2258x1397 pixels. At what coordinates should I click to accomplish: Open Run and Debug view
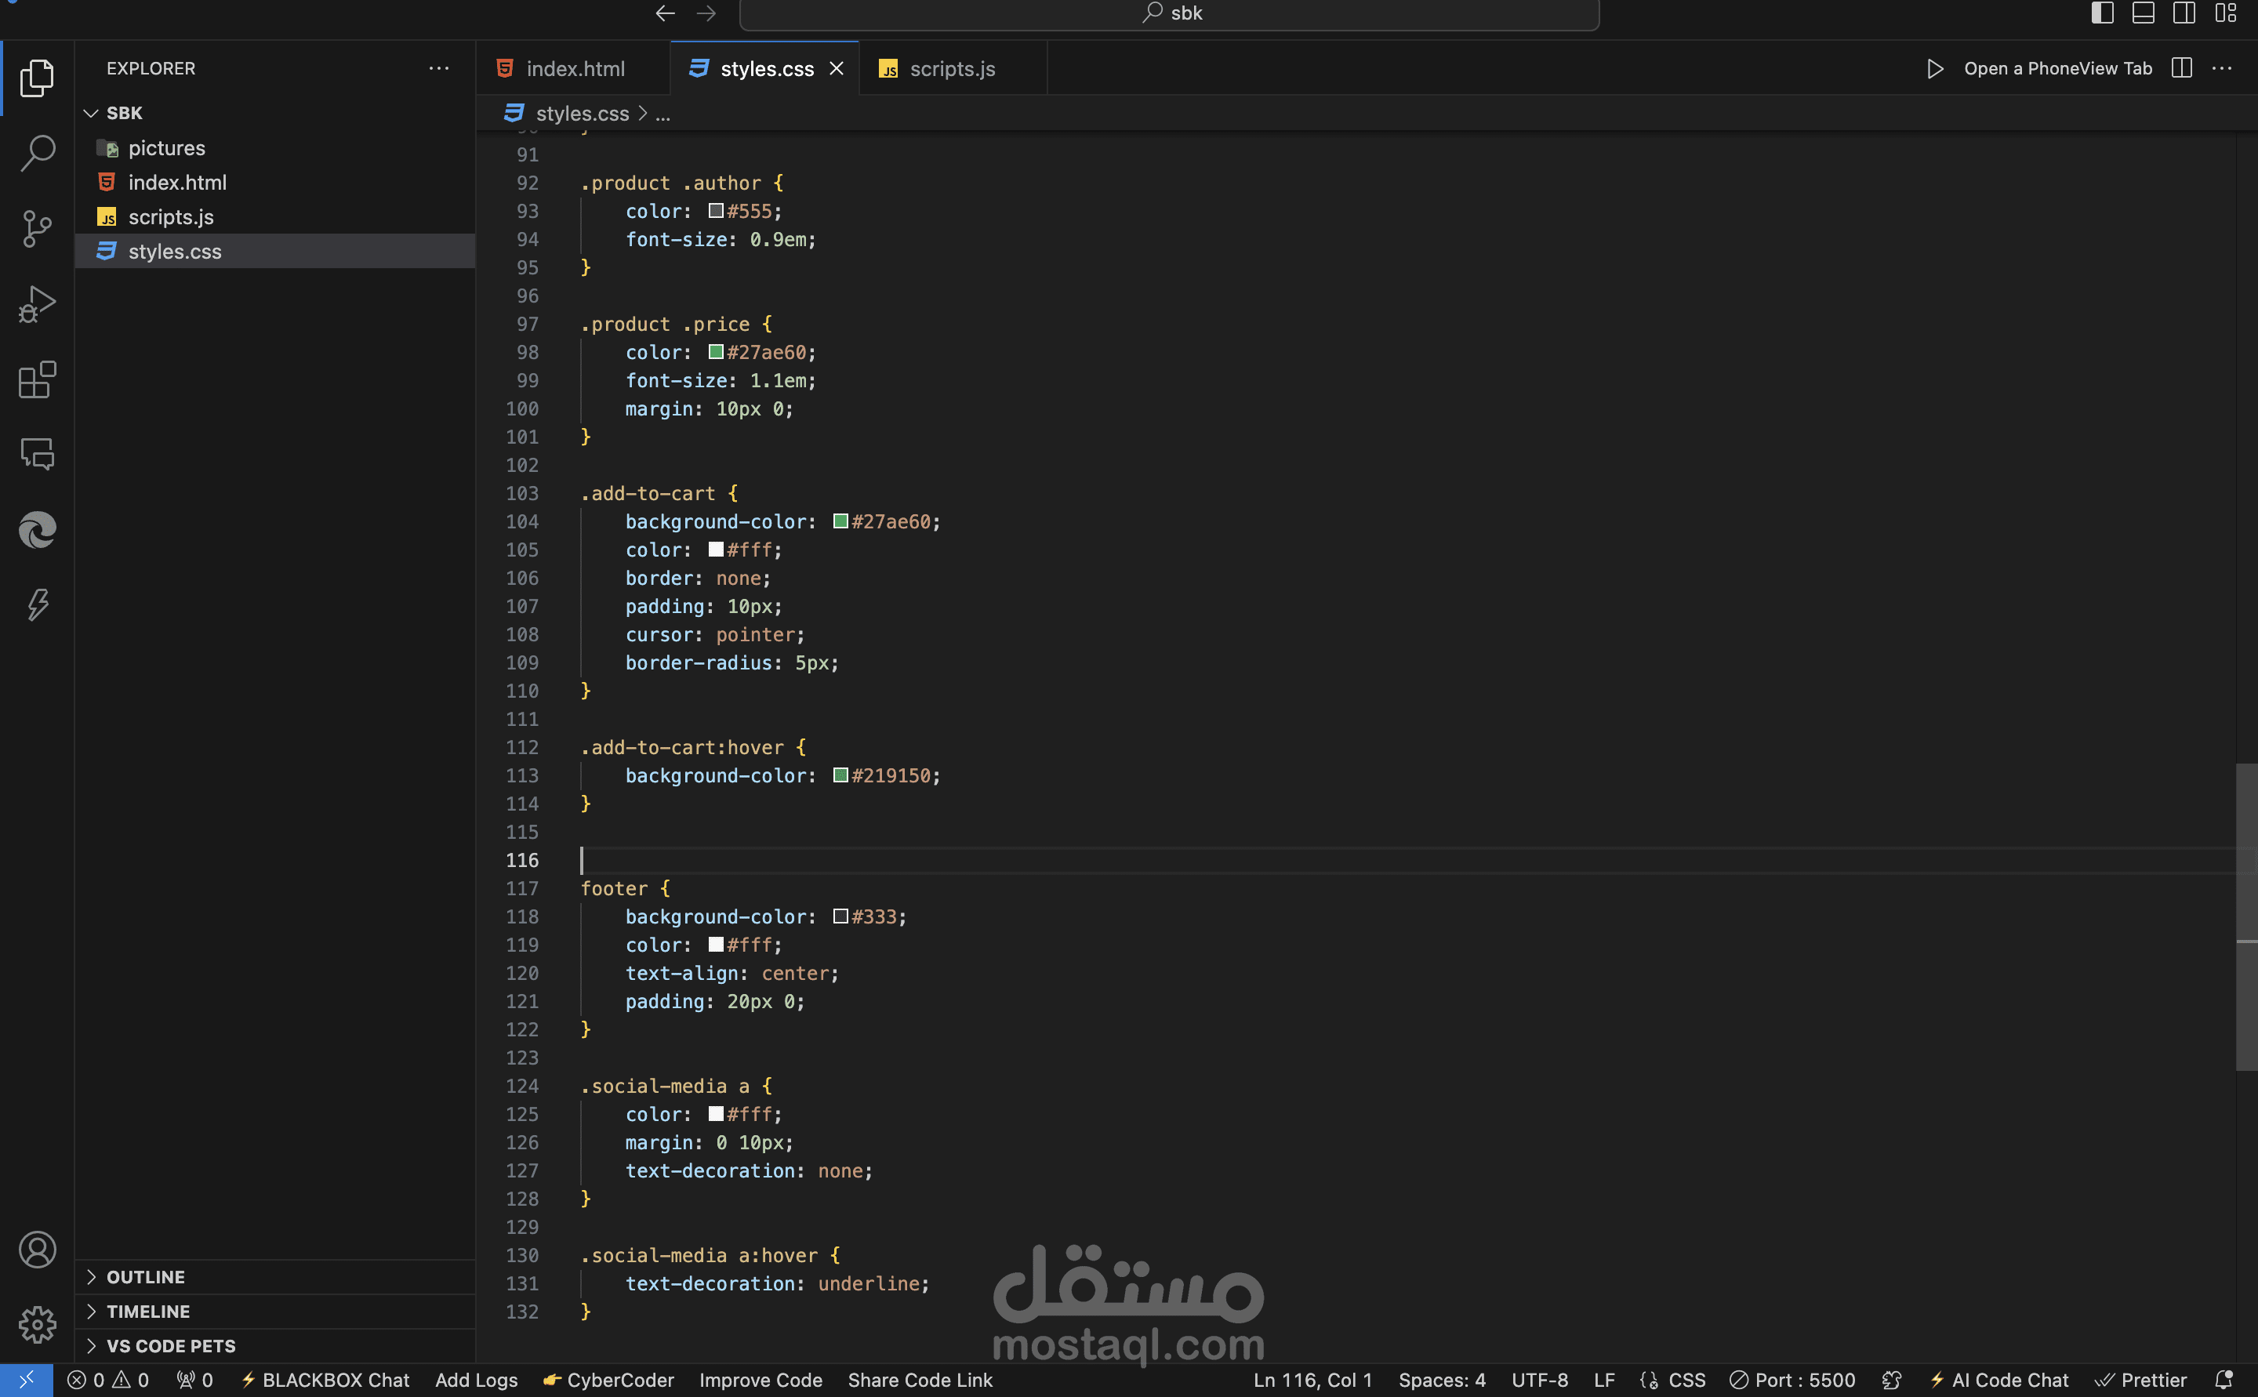37,304
